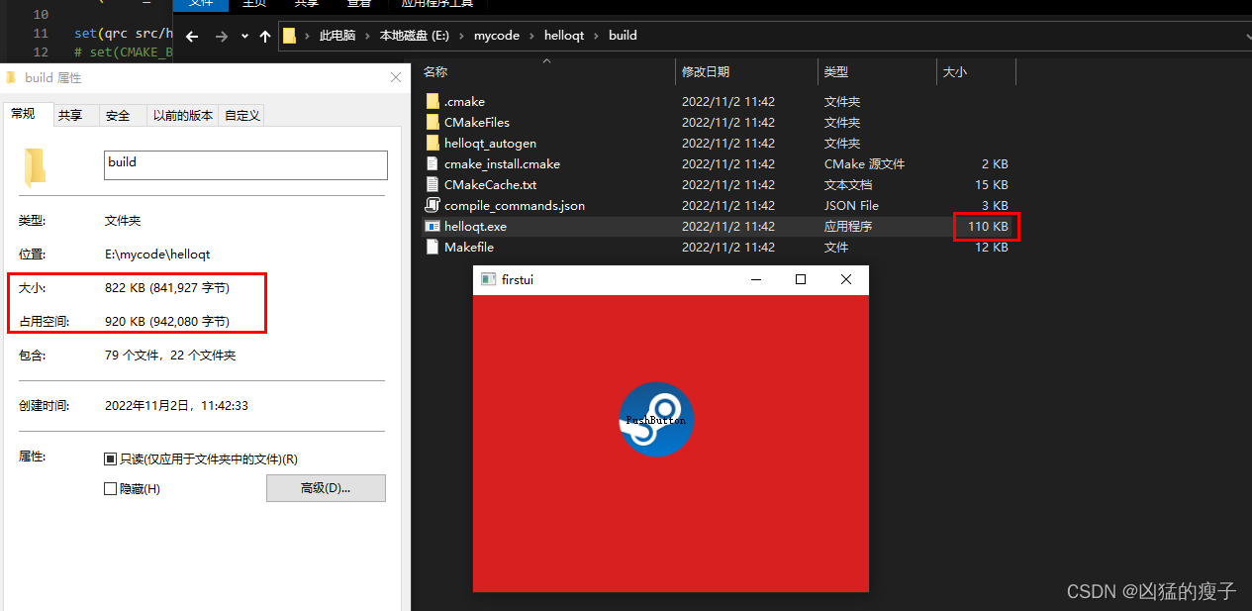Click the CMakeFiles folder icon

click(x=432, y=122)
